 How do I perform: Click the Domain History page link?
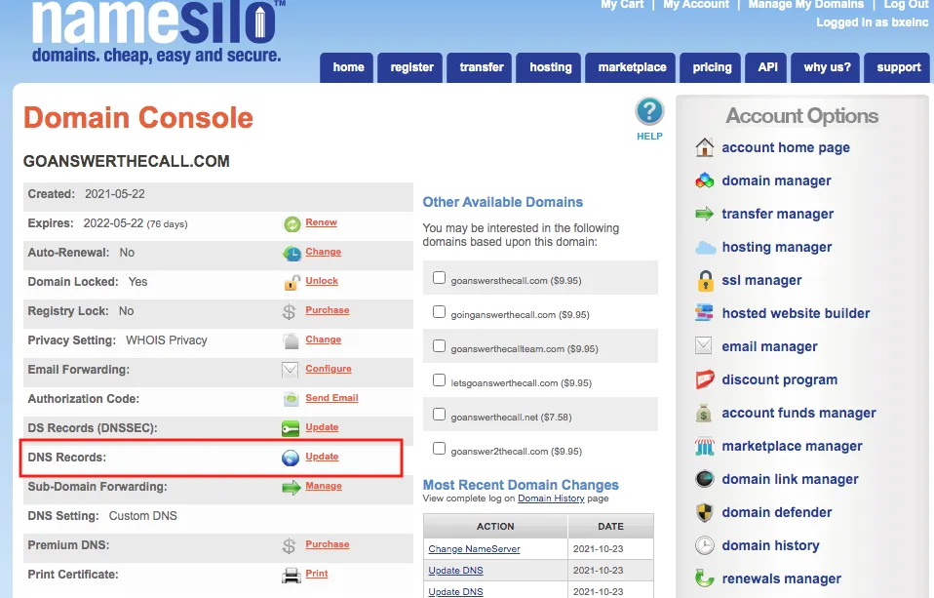pos(551,498)
